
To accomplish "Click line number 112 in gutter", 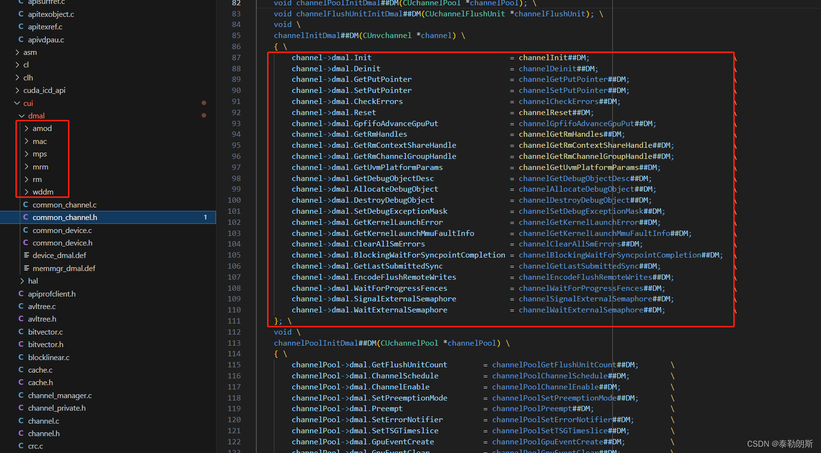I will [x=234, y=332].
